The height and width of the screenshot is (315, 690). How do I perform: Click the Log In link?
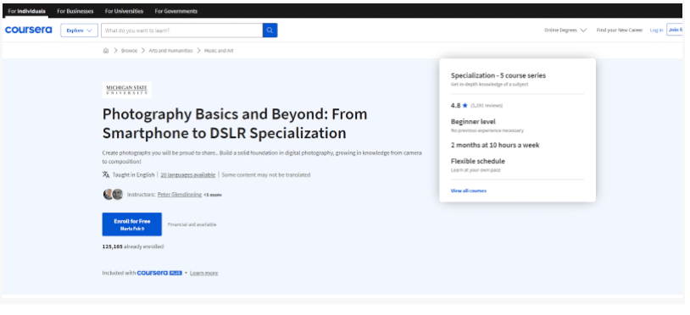tap(656, 30)
